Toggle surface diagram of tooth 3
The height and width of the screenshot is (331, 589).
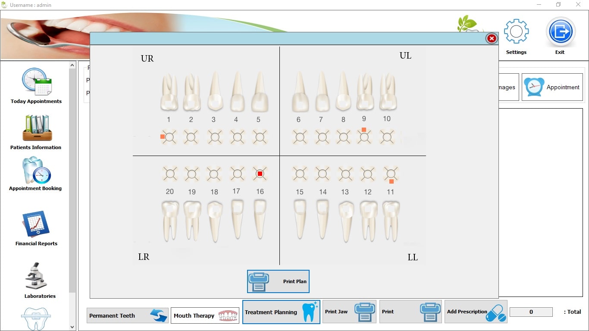pyautogui.click(x=215, y=137)
